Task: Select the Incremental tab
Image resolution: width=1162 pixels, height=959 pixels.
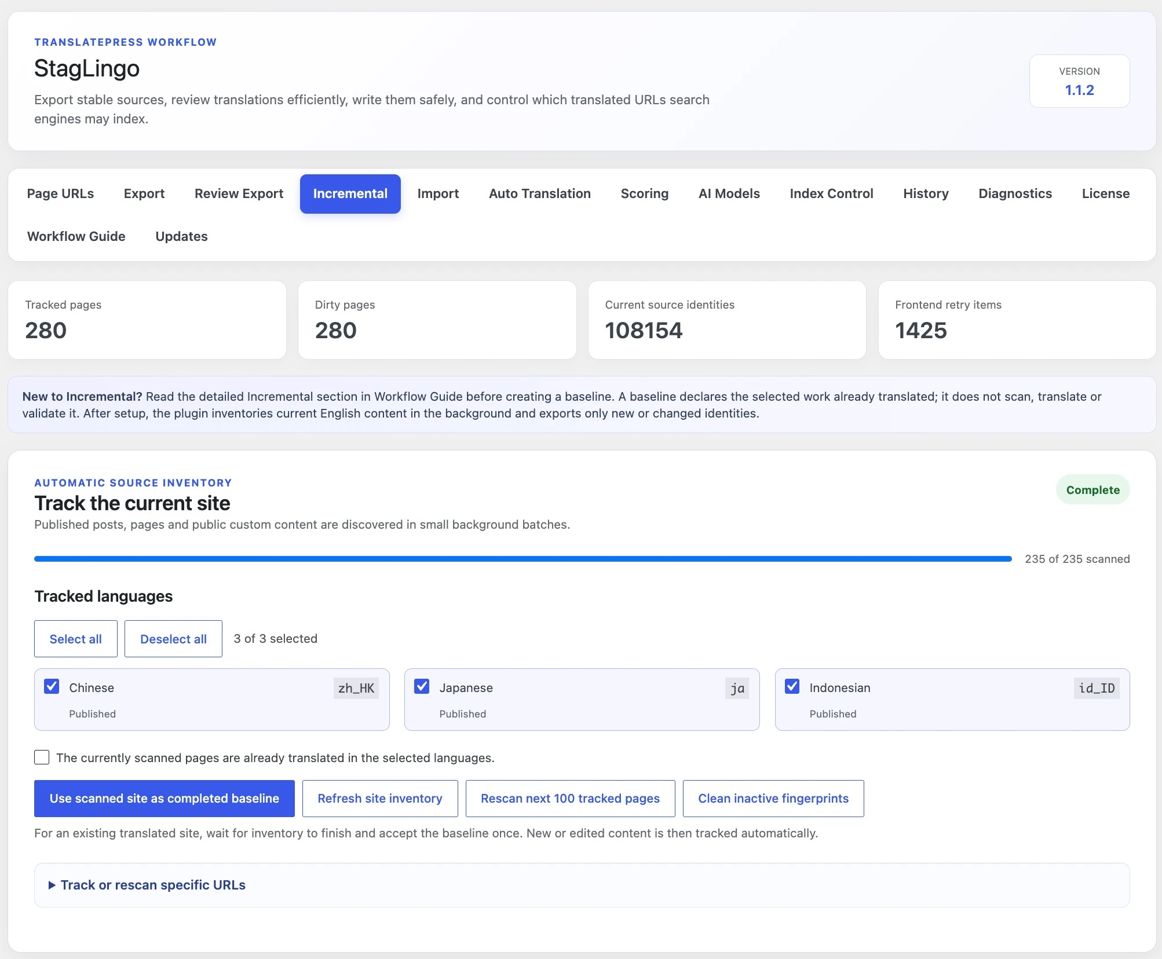Action: (350, 193)
